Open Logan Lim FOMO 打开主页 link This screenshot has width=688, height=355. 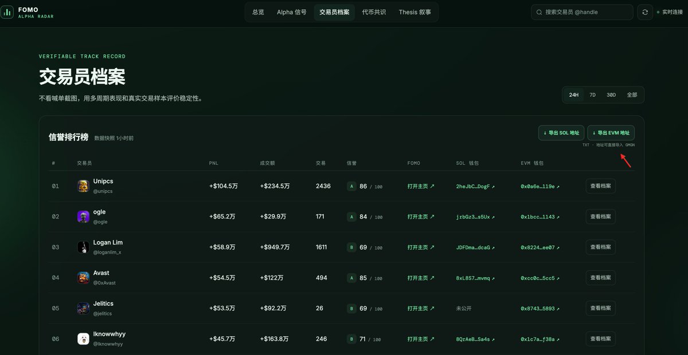click(421, 247)
